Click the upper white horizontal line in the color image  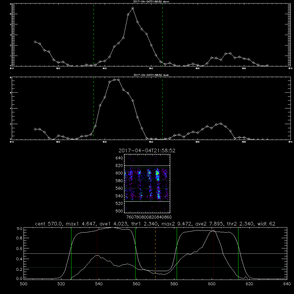147,166
